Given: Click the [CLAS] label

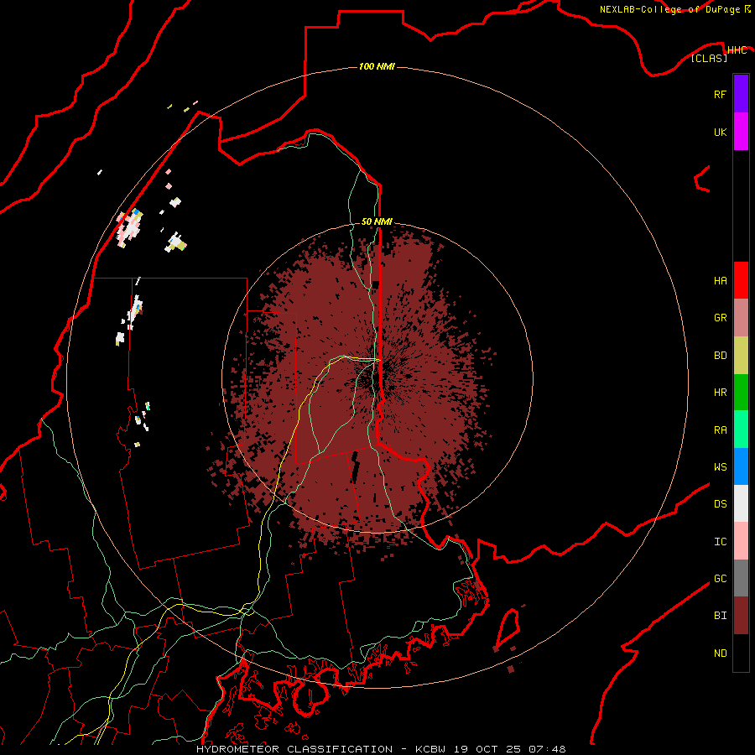Looking at the screenshot, I should click(x=709, y=58).
